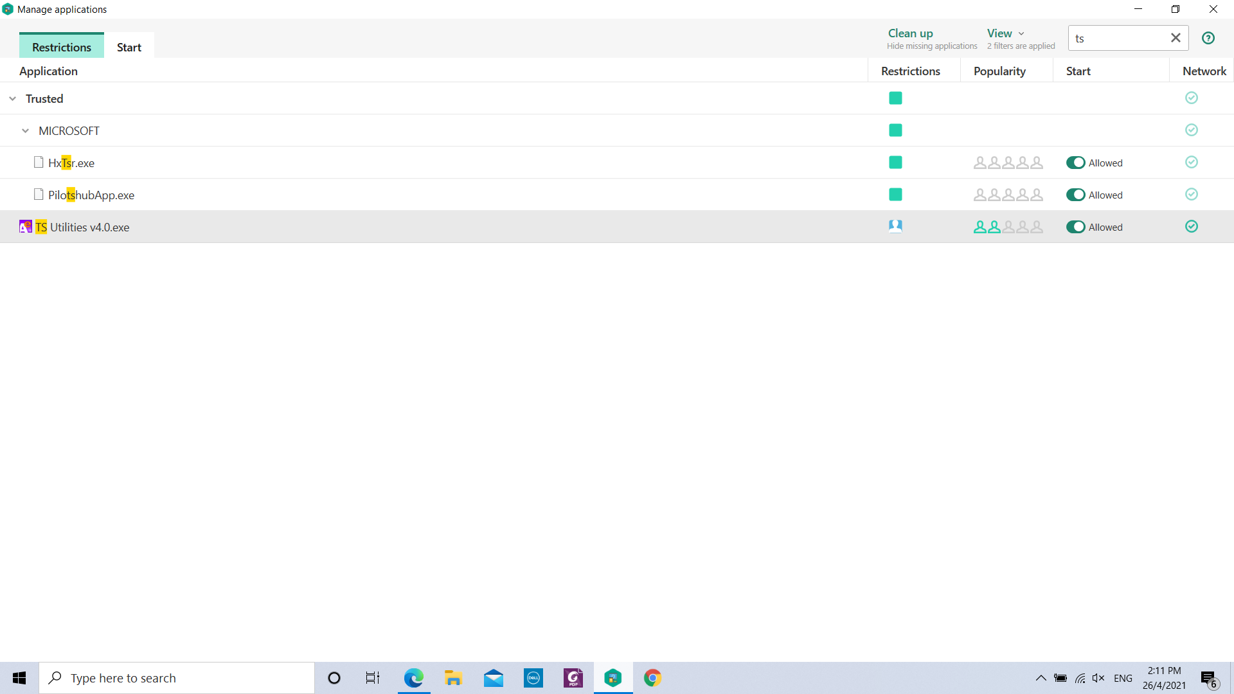Collapse the Trusted group
The image size is (1234, 694).
[13, 98]
